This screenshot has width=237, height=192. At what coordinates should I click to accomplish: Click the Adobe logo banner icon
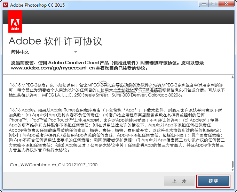point(15,22)
